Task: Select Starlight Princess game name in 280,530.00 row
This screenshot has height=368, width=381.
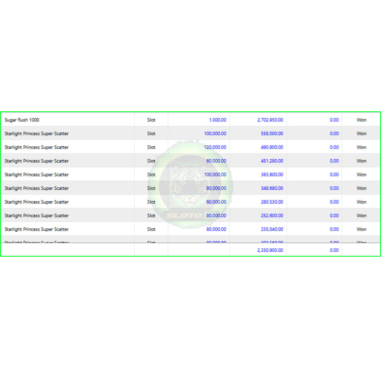Action: pyautogui.click(x=36, y=202)
